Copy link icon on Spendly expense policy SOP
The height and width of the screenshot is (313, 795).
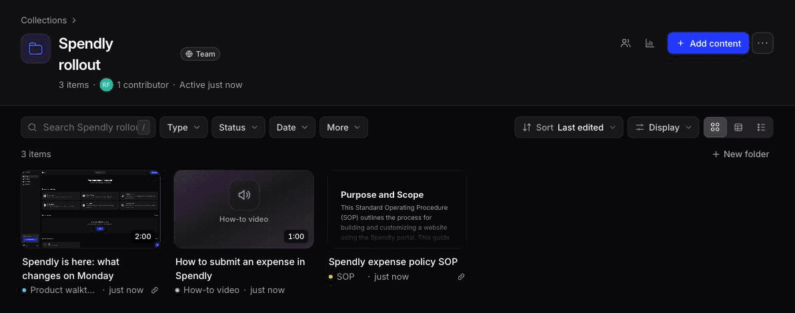click(461, 276)
